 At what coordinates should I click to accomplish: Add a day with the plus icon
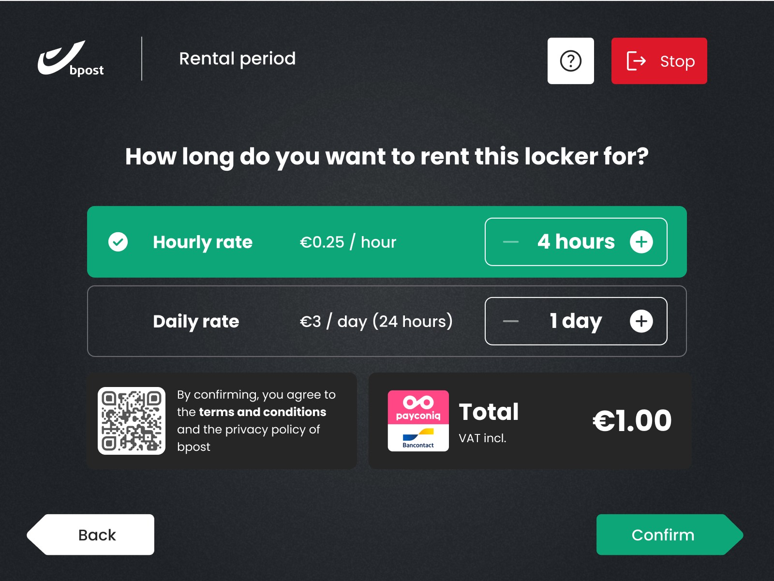coord(641,321)
